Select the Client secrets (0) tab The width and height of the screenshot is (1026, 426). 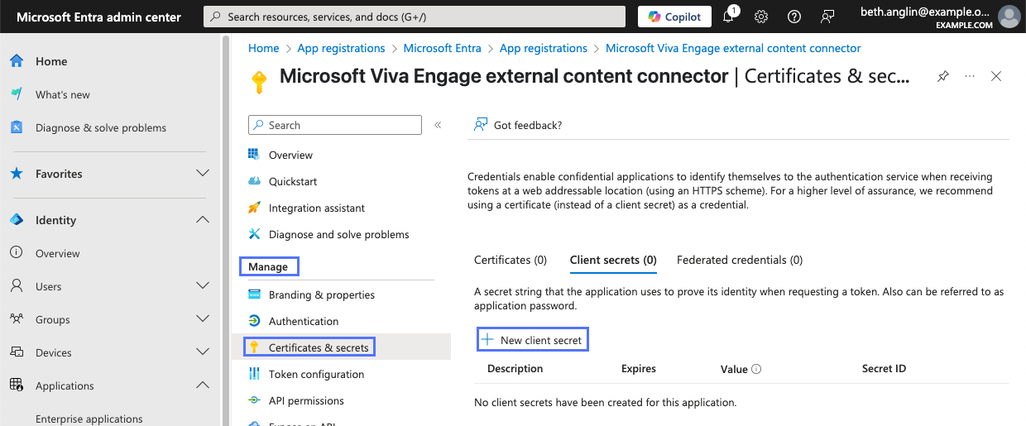(x=613, y=260)
